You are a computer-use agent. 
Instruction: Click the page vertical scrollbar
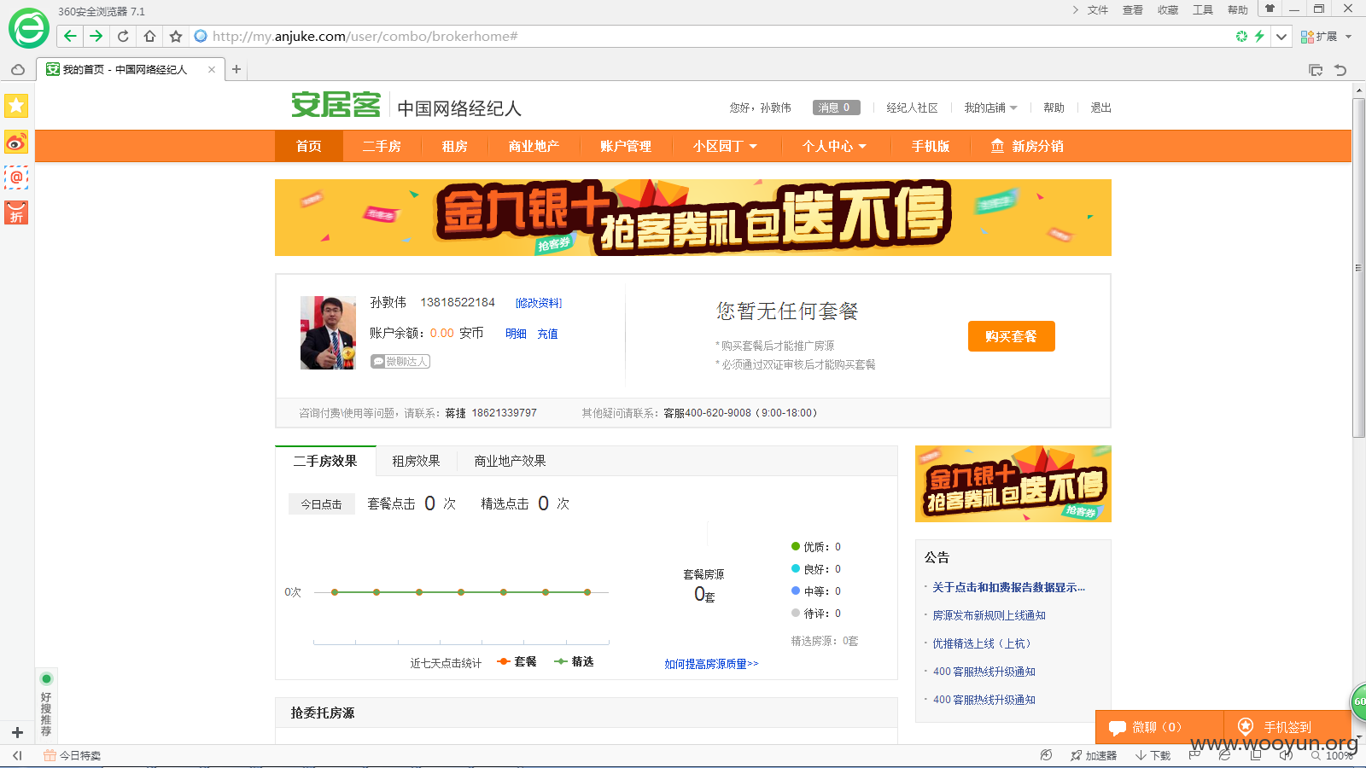(x=1358, y=268)
